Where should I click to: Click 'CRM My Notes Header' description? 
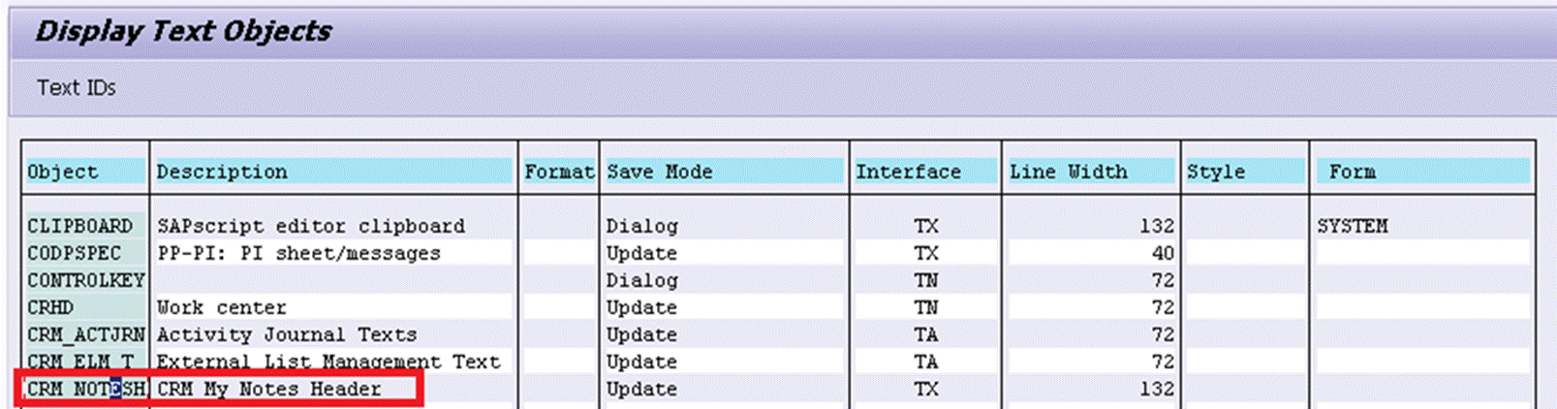coord(269,389)
